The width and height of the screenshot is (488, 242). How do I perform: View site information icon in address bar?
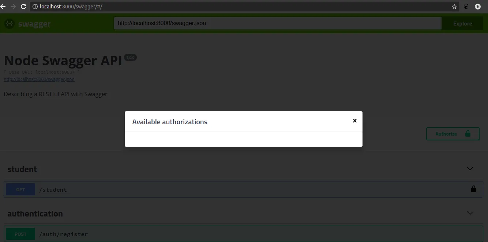click(x=35, y=7)
